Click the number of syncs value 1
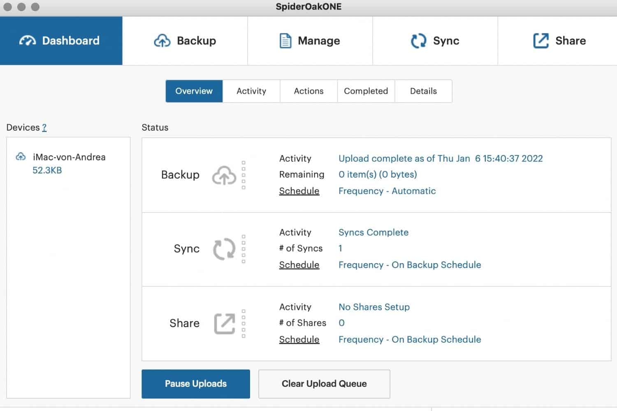This screenshot has height=411, width=617. pos(340,248)
